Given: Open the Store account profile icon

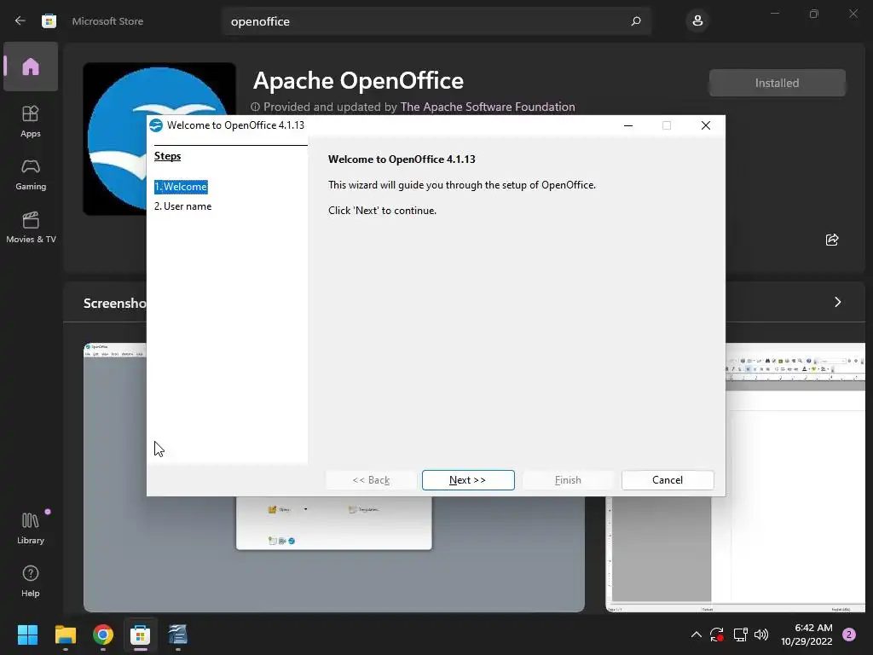Looking at the screenshot, I should pos(697,21).
